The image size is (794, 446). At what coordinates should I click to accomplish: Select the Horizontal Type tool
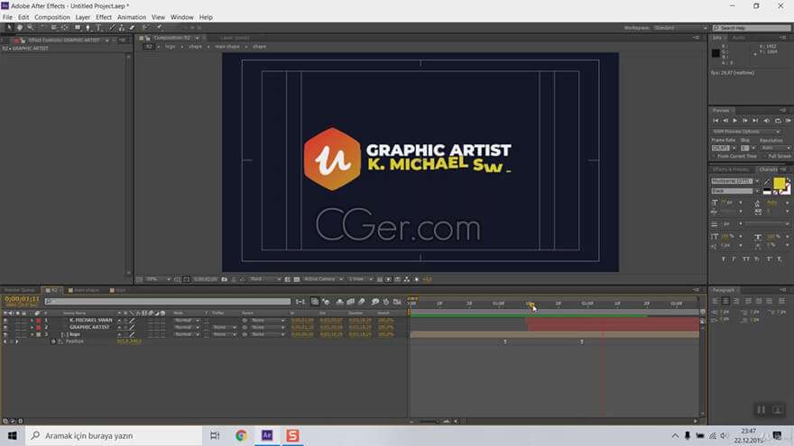[x=98, y=28]
